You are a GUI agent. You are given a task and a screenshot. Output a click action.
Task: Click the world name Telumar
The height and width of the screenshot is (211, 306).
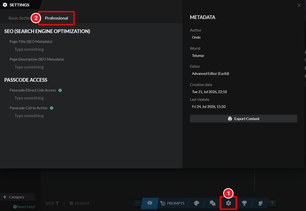[198, 56]
